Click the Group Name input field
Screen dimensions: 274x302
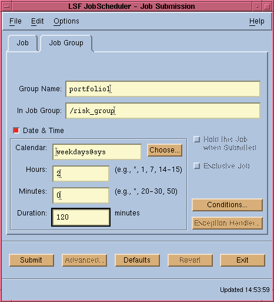pyautogui.click(x=163, y=89)
